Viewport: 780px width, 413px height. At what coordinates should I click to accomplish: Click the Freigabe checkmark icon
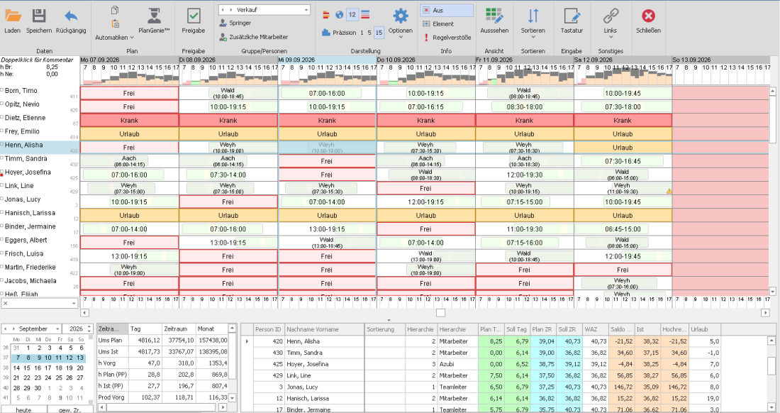point(194,16)
